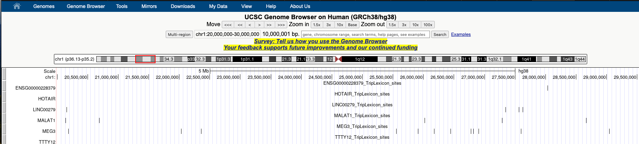Move right with >> button

tap(269, 25)
